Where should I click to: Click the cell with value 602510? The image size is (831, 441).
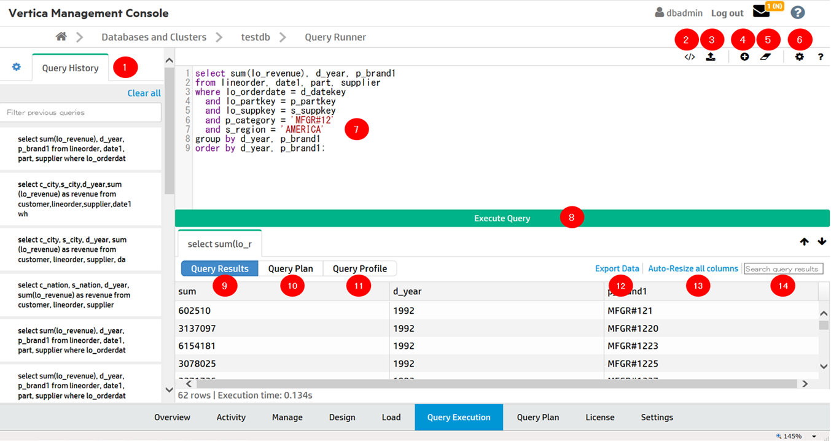point(282,310)
